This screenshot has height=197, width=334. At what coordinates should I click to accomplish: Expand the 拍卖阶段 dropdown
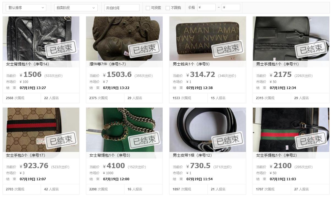click(76, 8)
